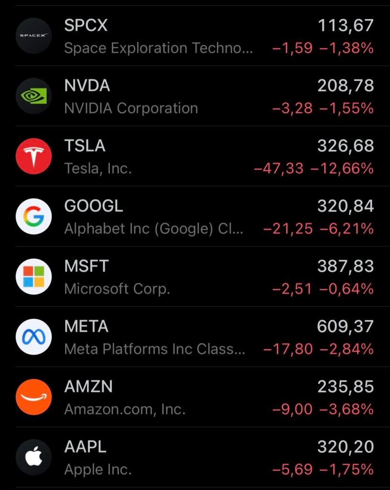Tap the Google G logo icon
Viewport: 390px width, 490px height.
(34, 216)
